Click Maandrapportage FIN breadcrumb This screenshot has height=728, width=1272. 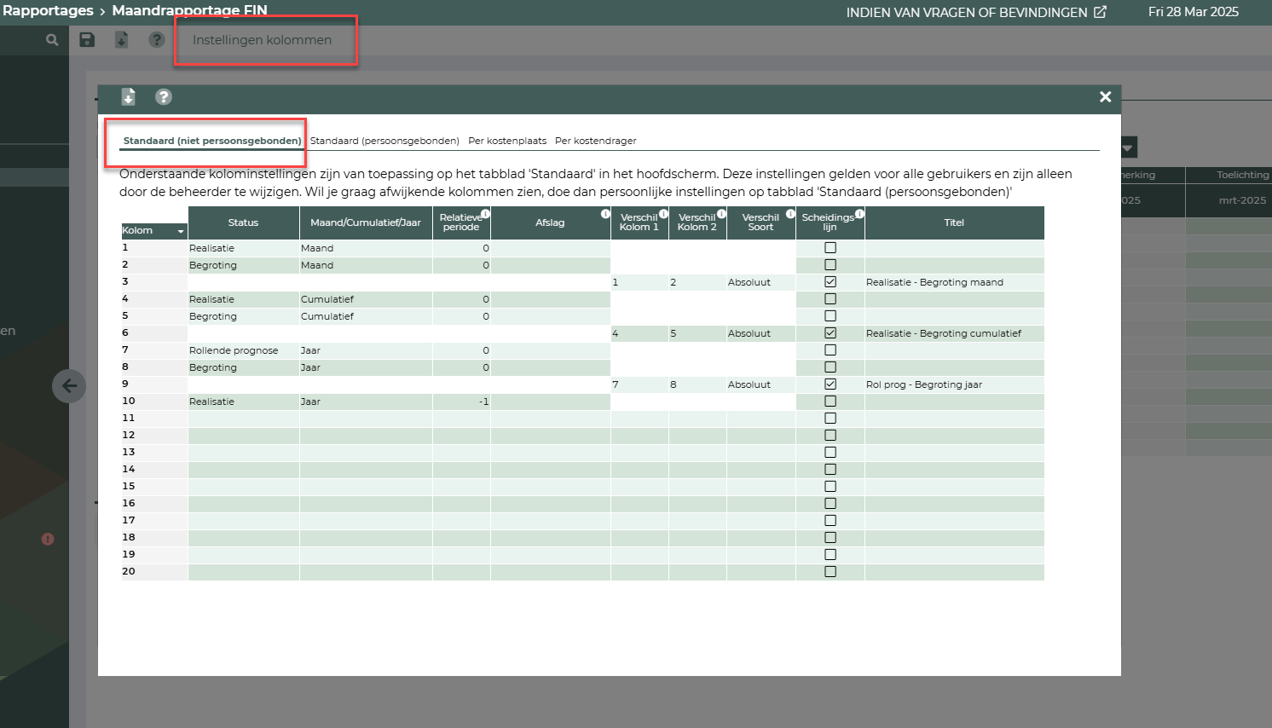189,10
